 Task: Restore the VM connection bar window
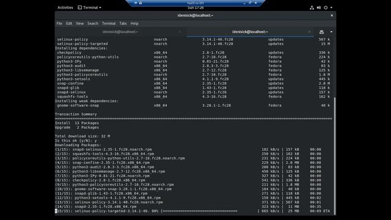[250, 2]
